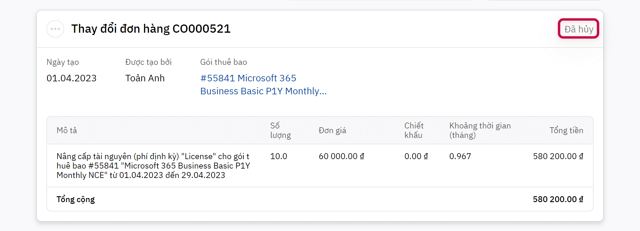640x231 pixels.
Task: Click the title "Thay đổi đơn hàng CO000521"
Action: (151, 29)
